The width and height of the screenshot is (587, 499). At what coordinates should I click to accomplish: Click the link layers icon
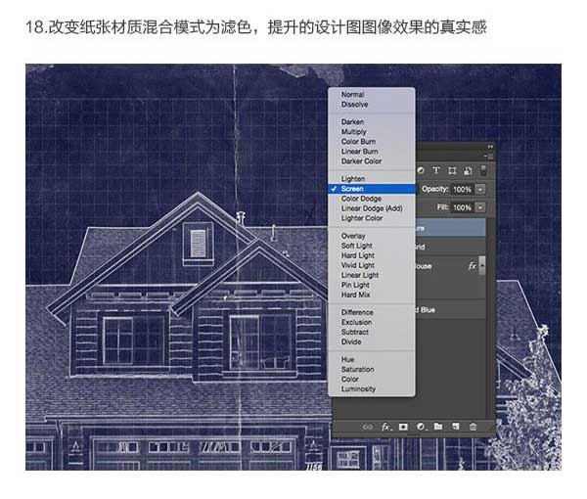click(x=368, y=427)
